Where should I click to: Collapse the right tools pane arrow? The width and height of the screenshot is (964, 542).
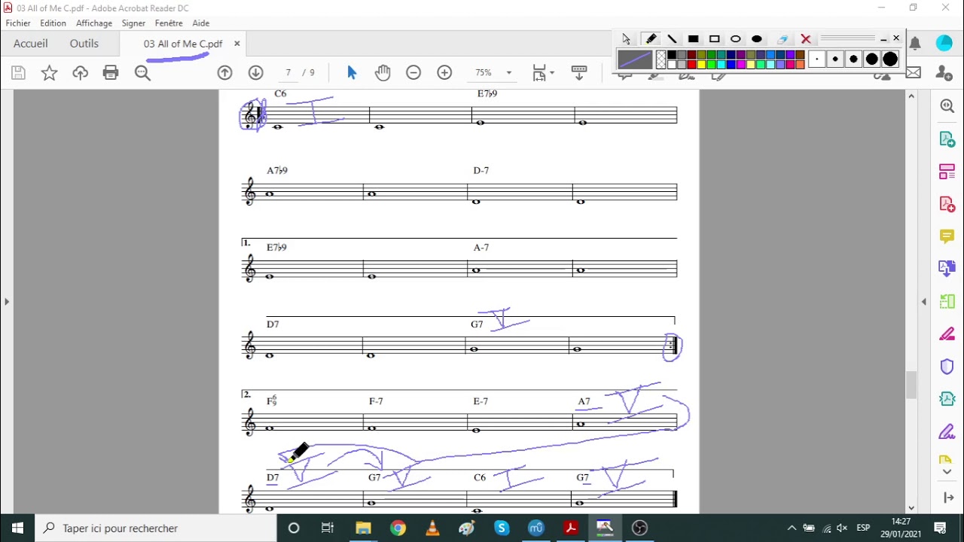click(924, 302)
